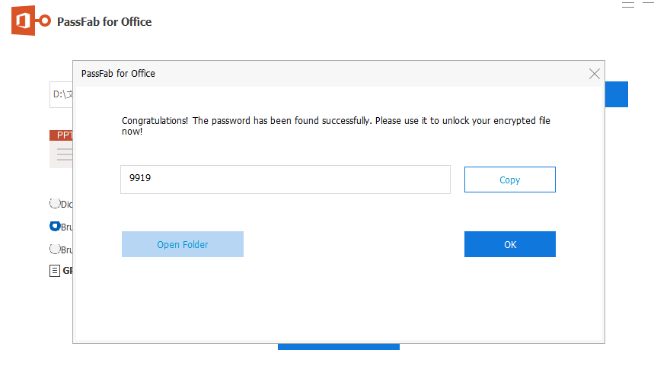The height and width of the screenshot is (391, 654).
Task: Click the dialog's PassFab for Office title bar
Action: (305, 74)
